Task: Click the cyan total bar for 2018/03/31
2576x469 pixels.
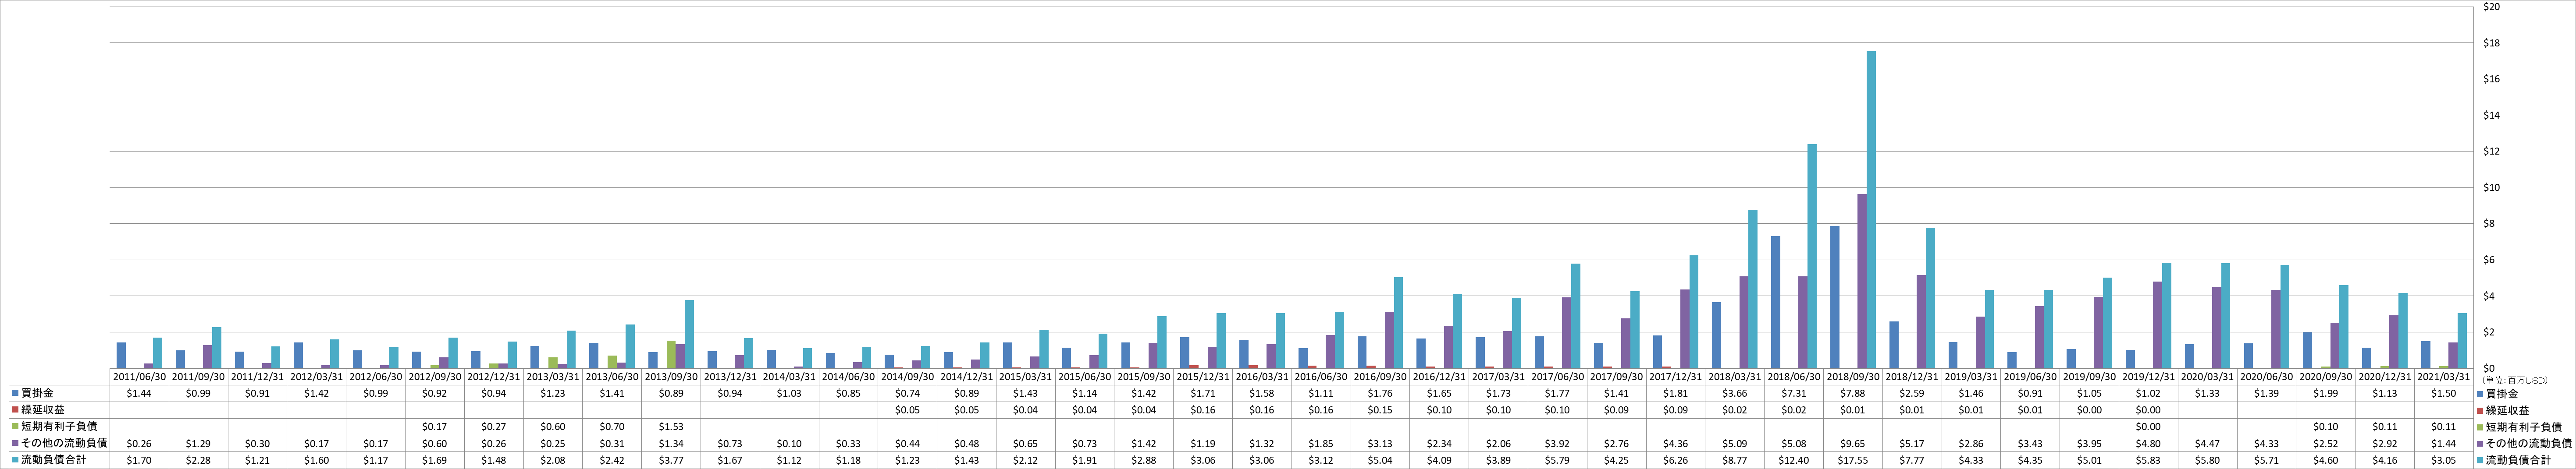Action: [1753, 289]
